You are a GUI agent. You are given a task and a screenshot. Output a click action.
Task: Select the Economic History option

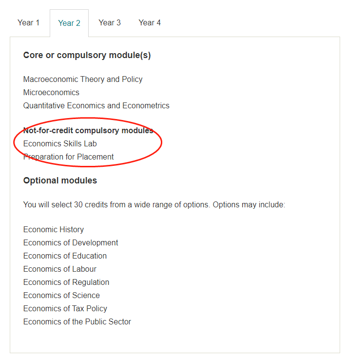click(x=54, y=230)
